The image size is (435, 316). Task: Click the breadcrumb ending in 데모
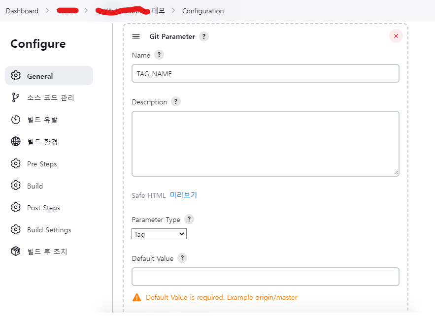(x=131, y=11)
